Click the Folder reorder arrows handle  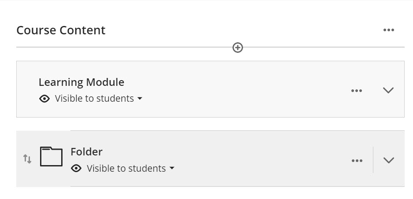click(27, 159)
